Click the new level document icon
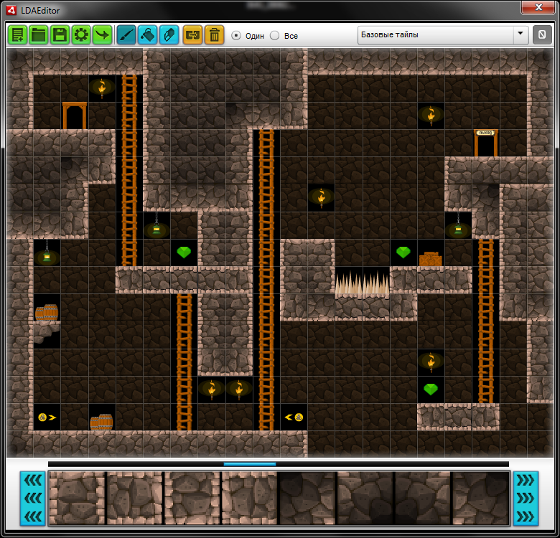This screenshot has height=538, width=560. (17, 34)
